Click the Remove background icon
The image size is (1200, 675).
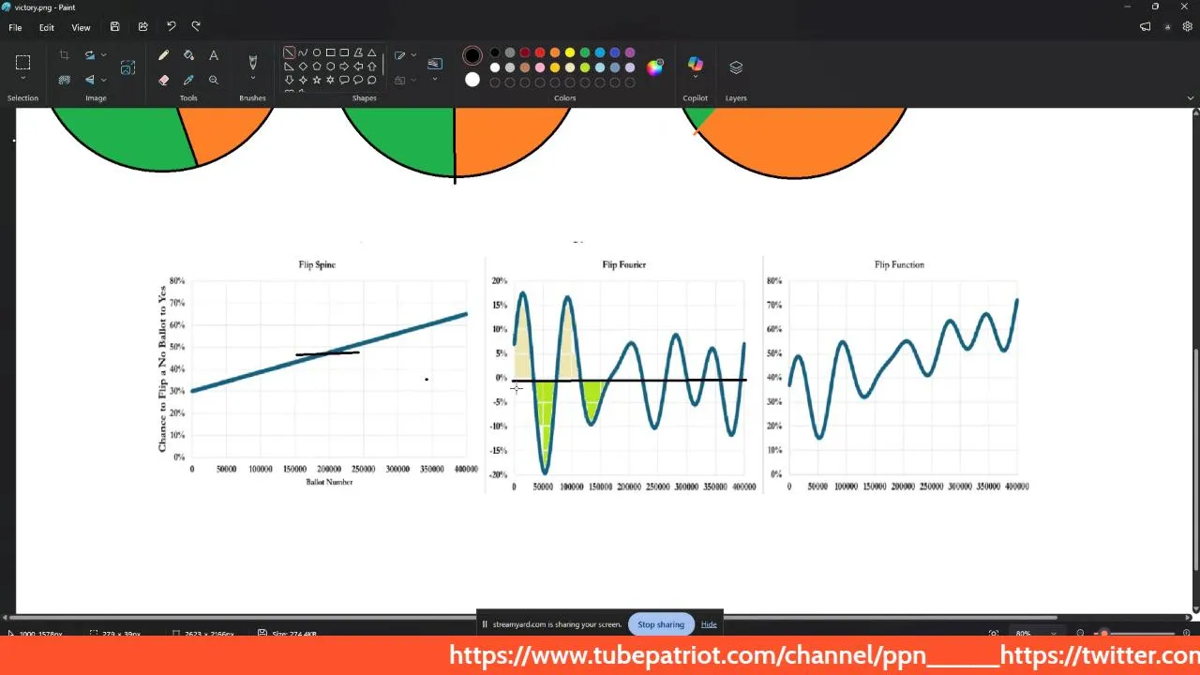tap(64, 81)
